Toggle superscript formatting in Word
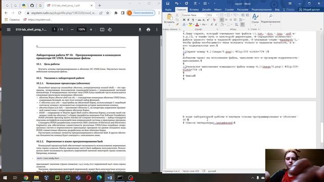The image size is (324, 182). pyautogui.click(x=208, y=20)
